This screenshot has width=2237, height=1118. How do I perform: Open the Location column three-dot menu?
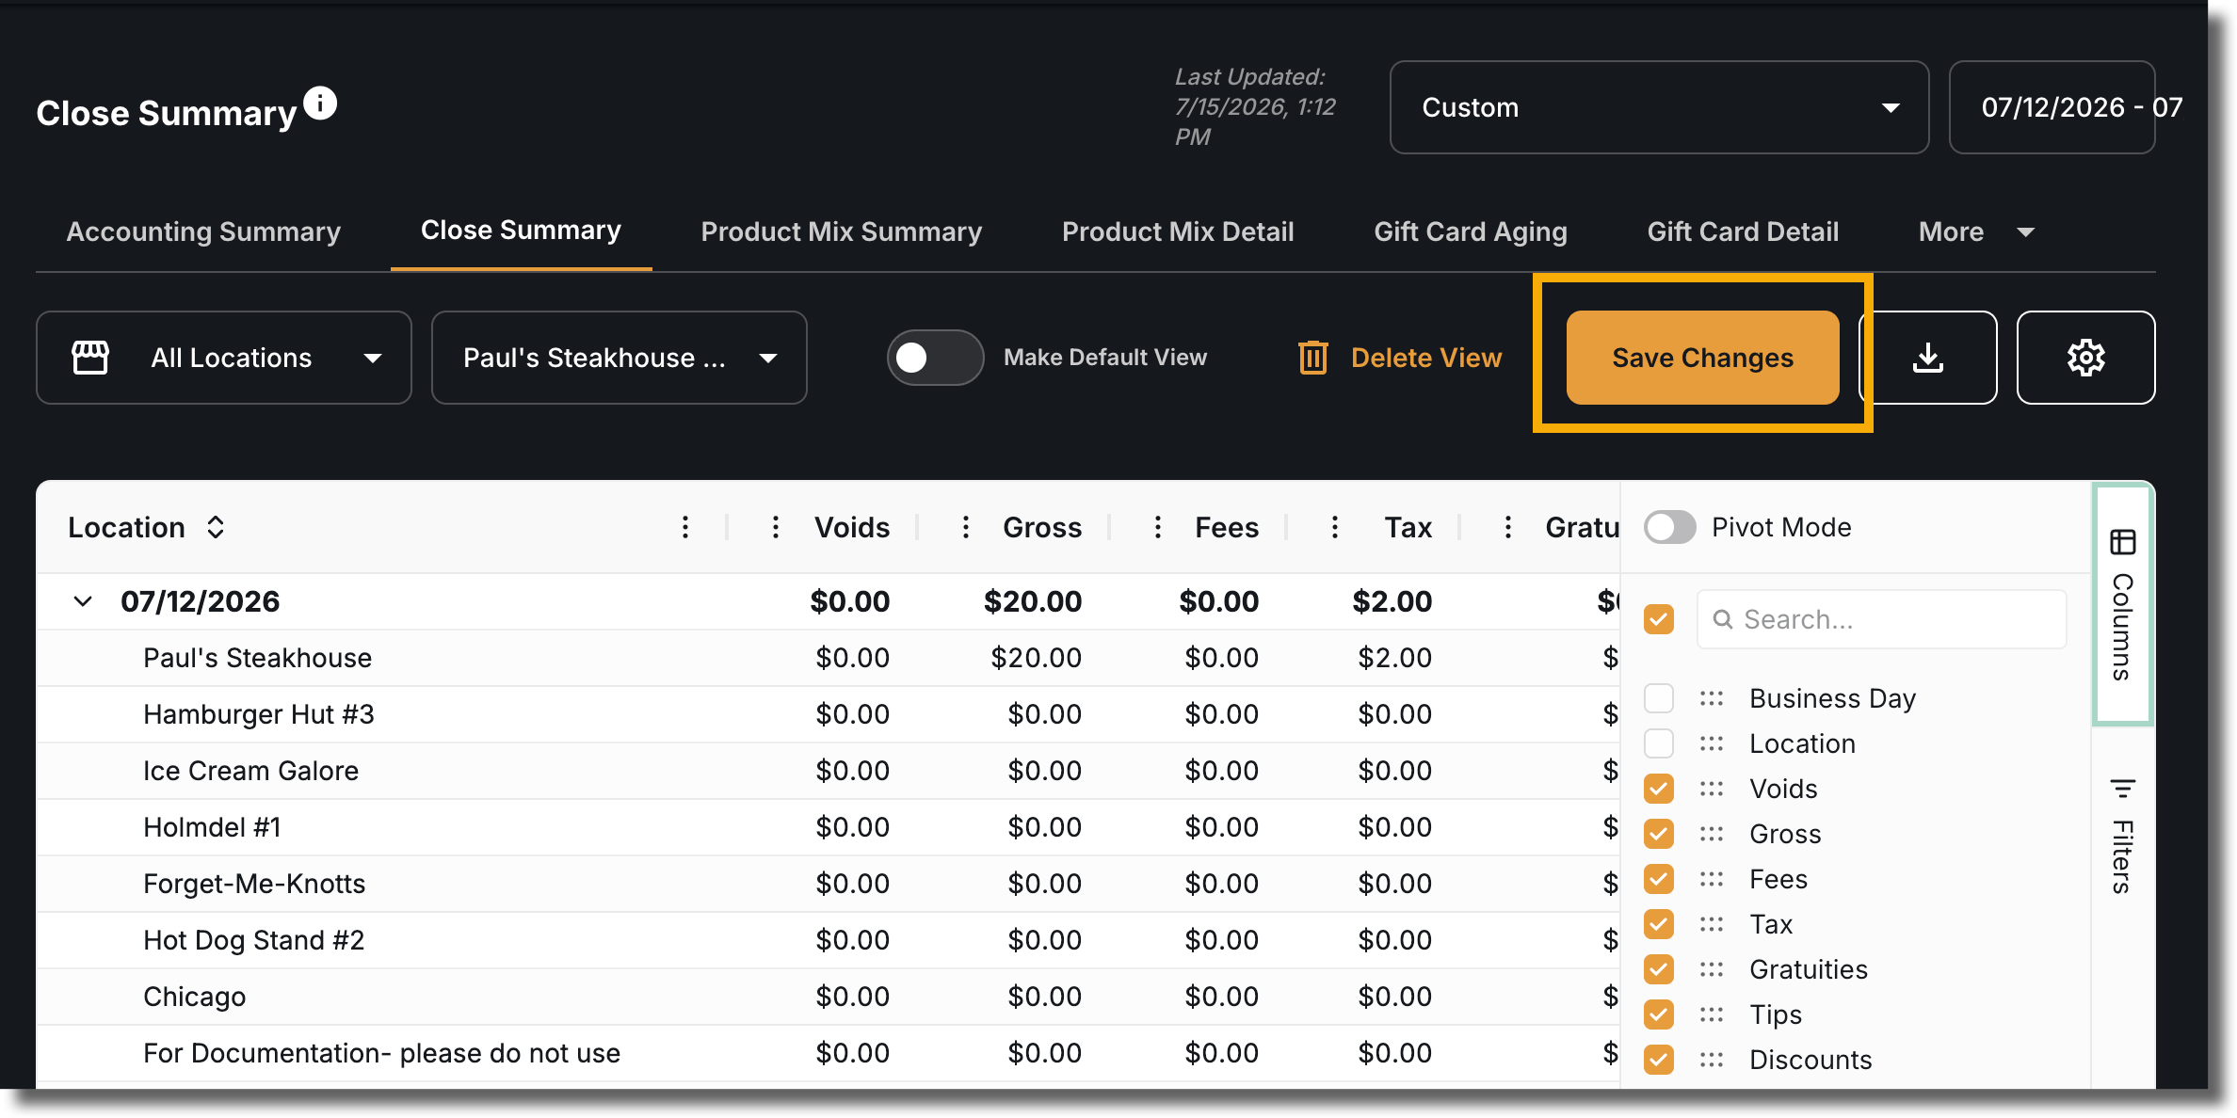click(x=685, y=527)
